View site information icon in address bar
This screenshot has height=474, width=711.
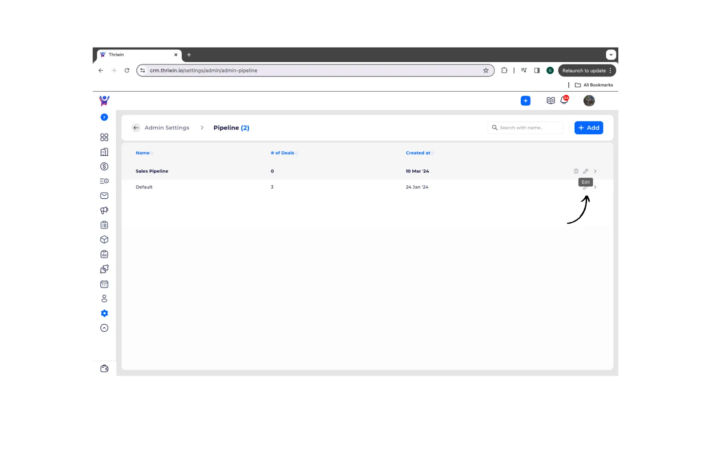(143, 70)
